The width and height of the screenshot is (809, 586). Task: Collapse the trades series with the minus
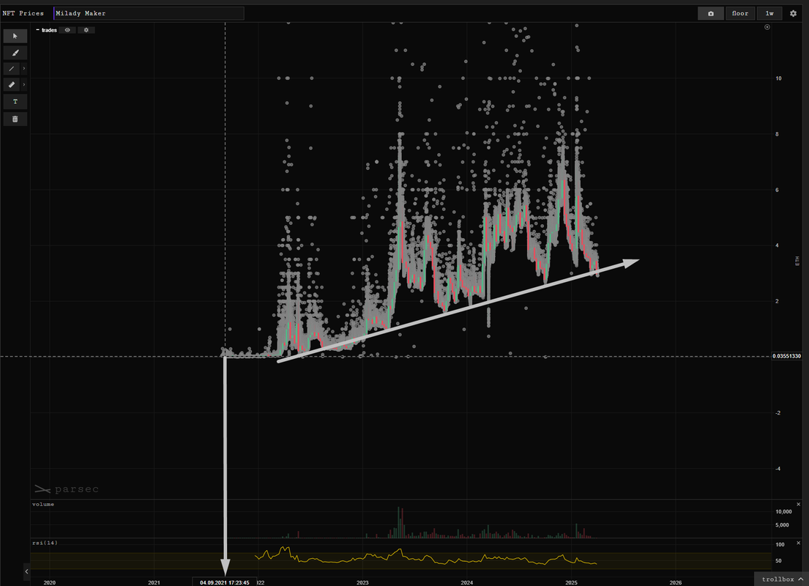pos(37,30)
